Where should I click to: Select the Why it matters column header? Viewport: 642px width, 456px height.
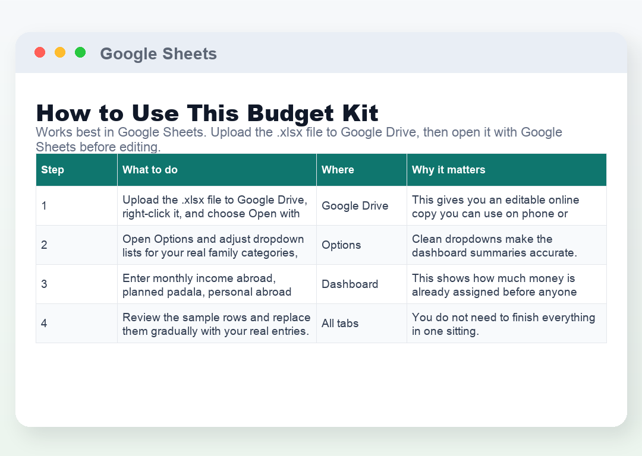(506, 170)
